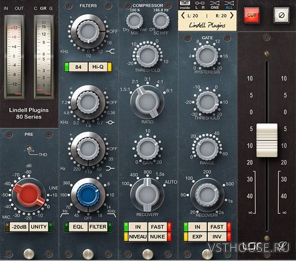Screen dimensions: 296x261
Task: Go to next TMT channel with right arrow
Action: pos(232,15)
